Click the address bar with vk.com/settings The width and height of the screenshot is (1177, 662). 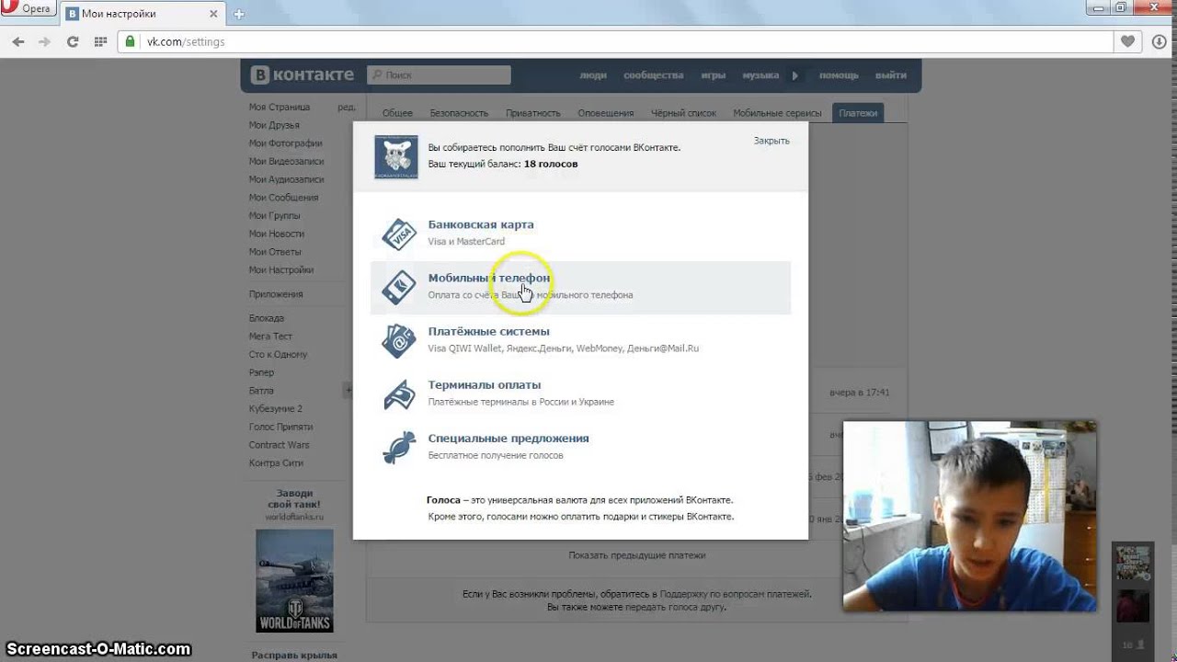coord(616,41)
